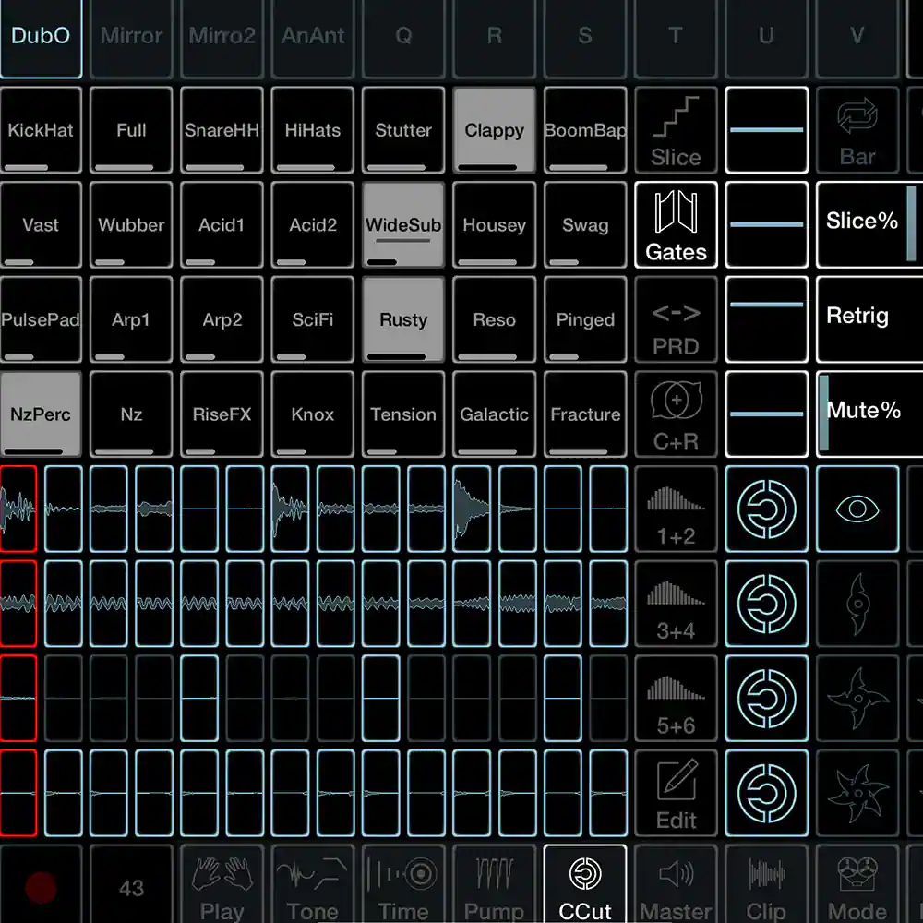Select the four-point shuriken icon
The width and height of the screenshot is (923, 923).
pos(857,699)
